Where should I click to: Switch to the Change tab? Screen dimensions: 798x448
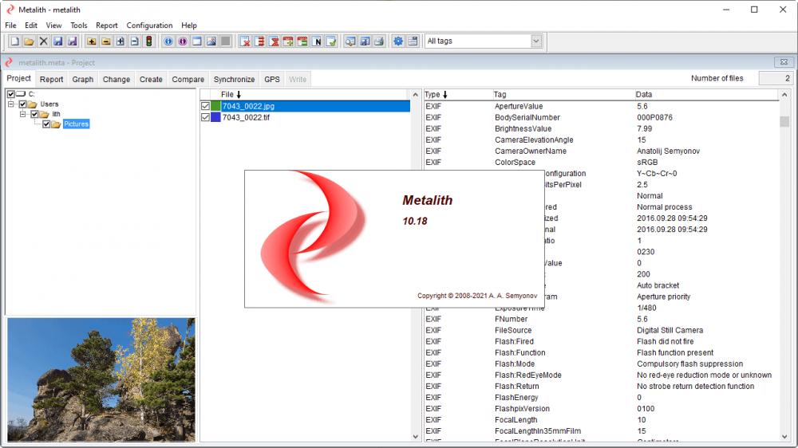click(x=117, y=80)
